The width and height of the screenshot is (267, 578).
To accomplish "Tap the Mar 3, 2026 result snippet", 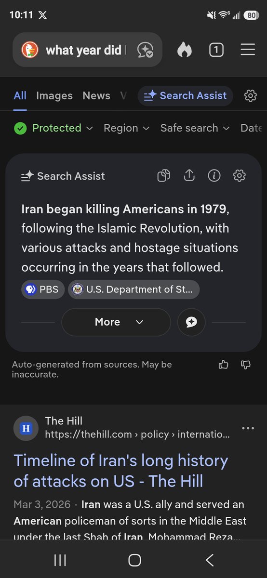I will (130, 521).
